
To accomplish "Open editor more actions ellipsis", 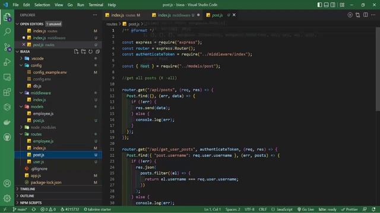I will coord(373,15).
